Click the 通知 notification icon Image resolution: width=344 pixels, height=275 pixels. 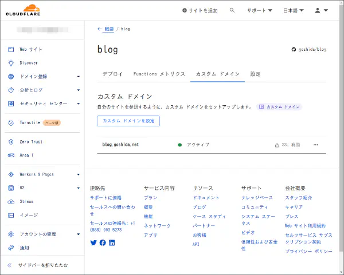(x=11, y=248)
